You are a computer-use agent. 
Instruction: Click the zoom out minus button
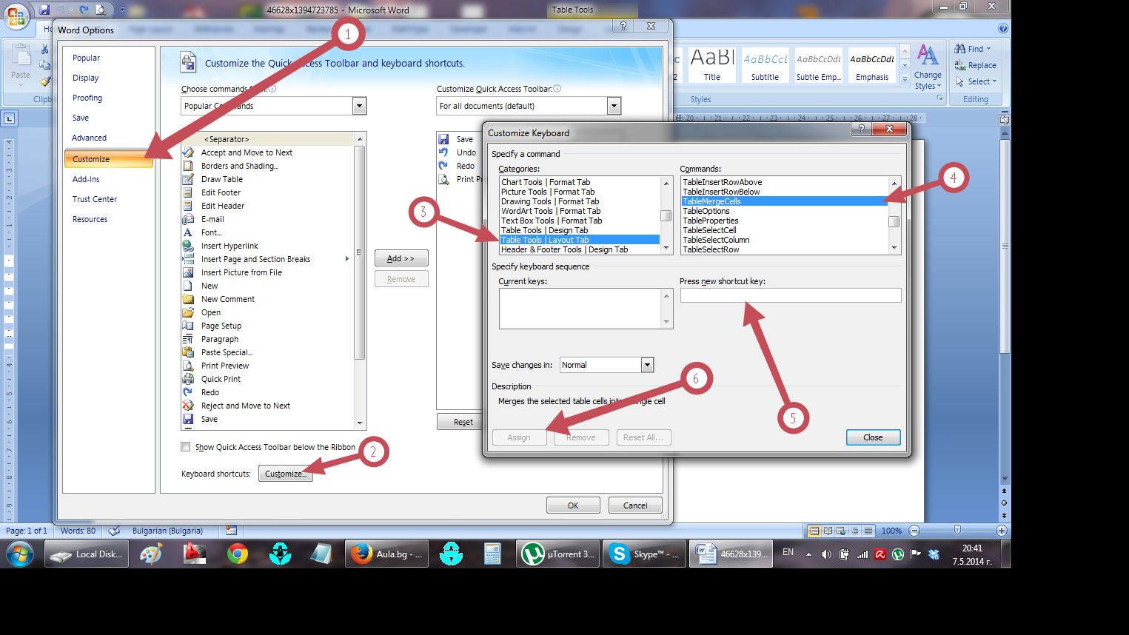coord(914,531)
